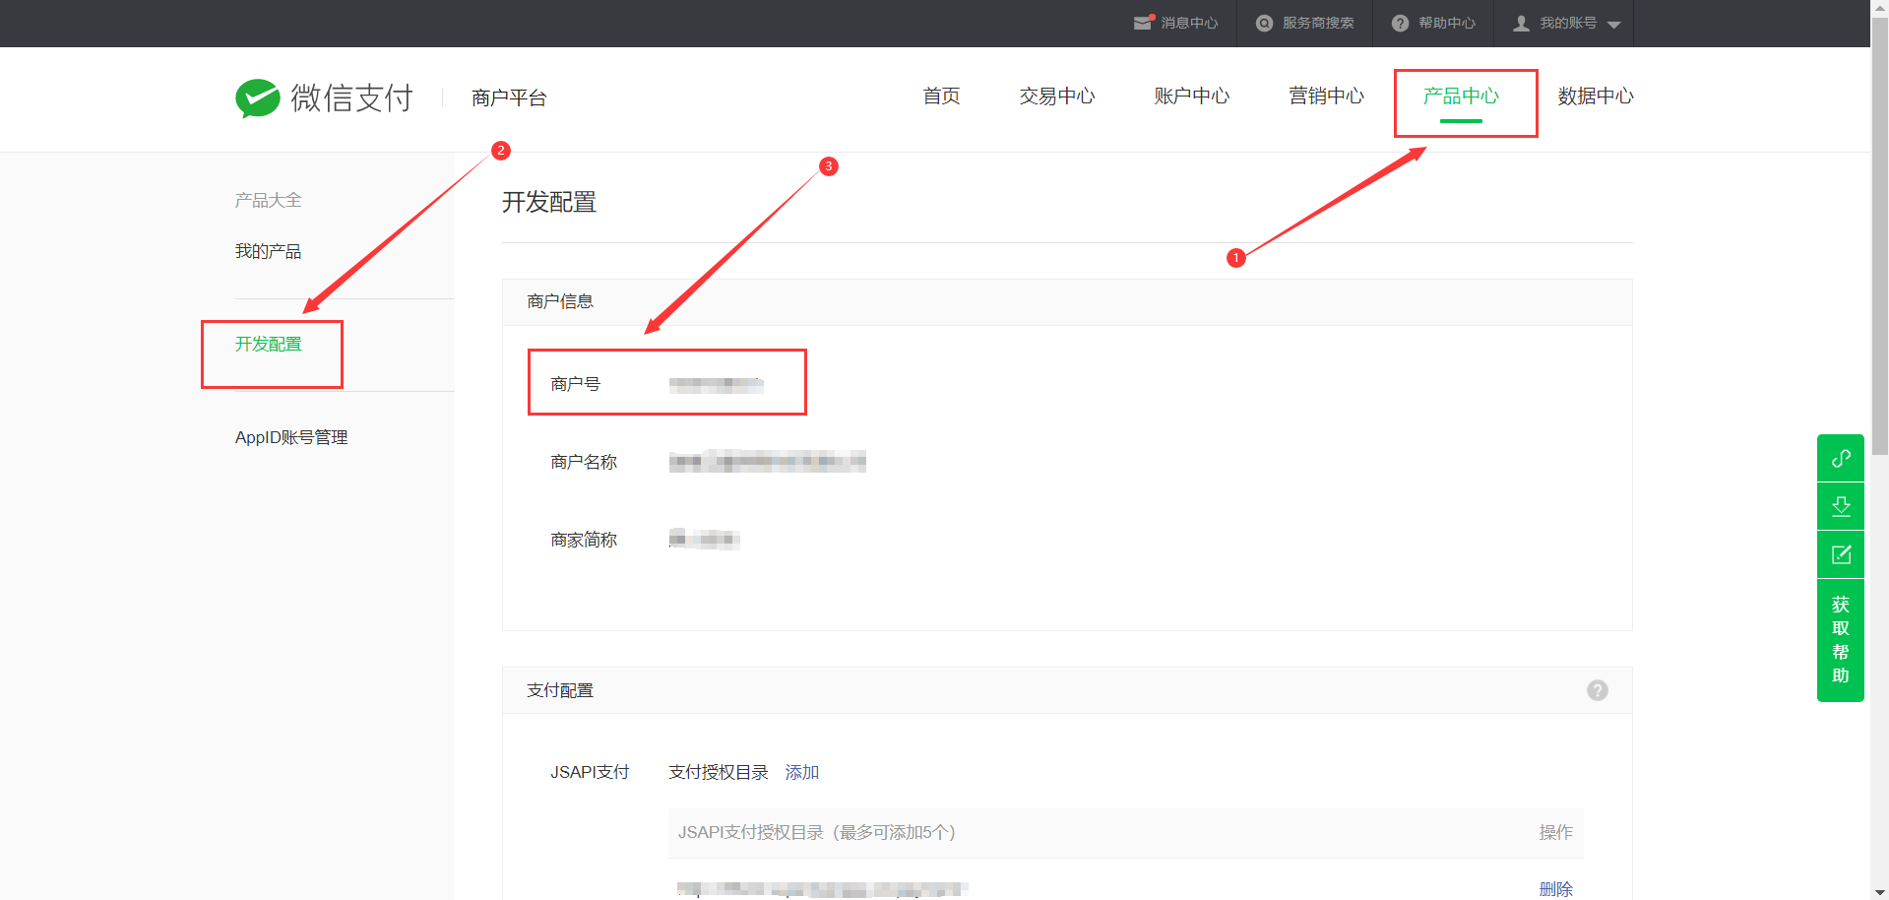Select 开发配置 in the sidebar
Screen dimensions: 1889x900
coord(269,345)
